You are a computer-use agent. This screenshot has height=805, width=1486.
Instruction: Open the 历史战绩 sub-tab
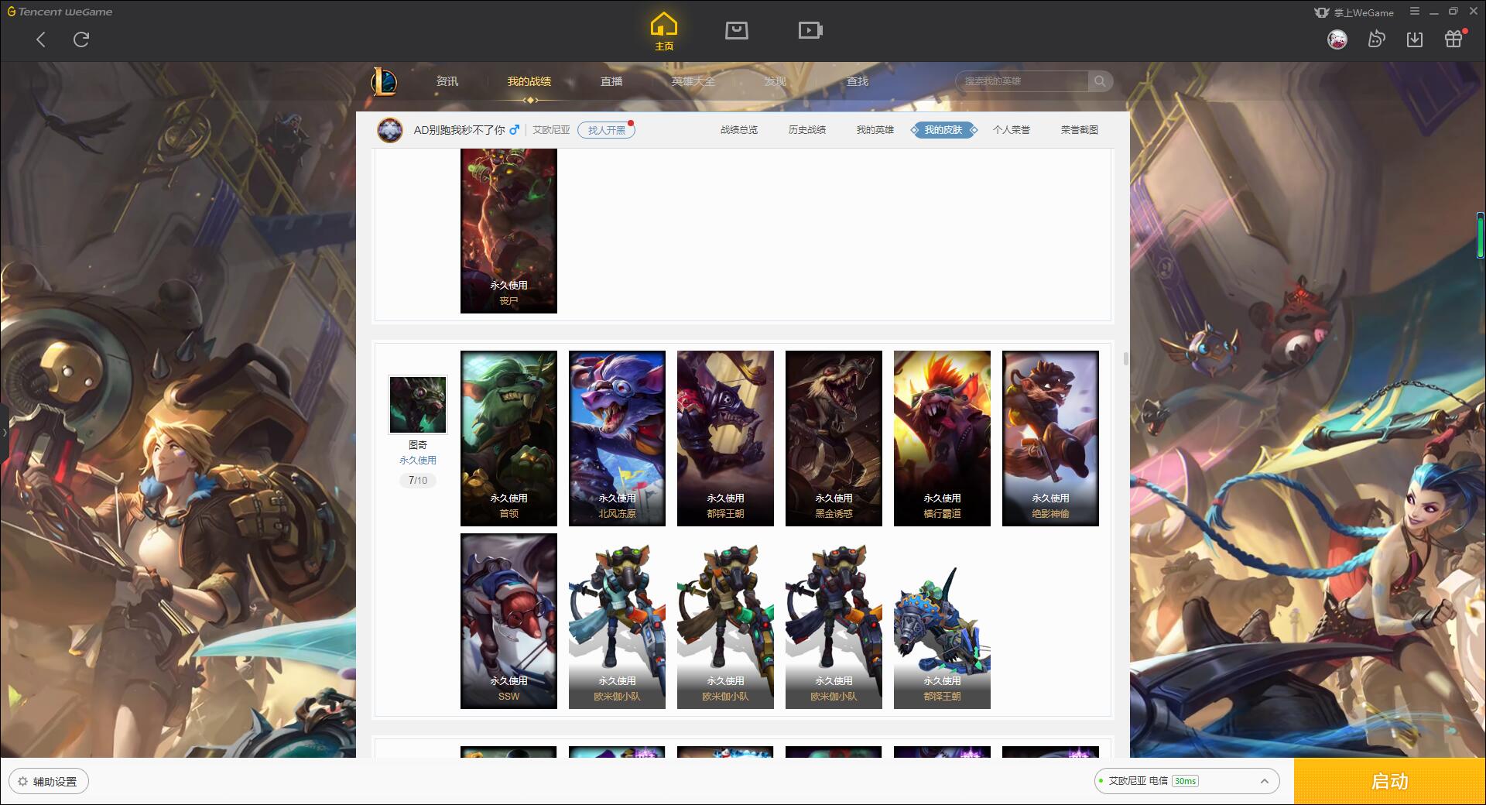pos(807,130)
